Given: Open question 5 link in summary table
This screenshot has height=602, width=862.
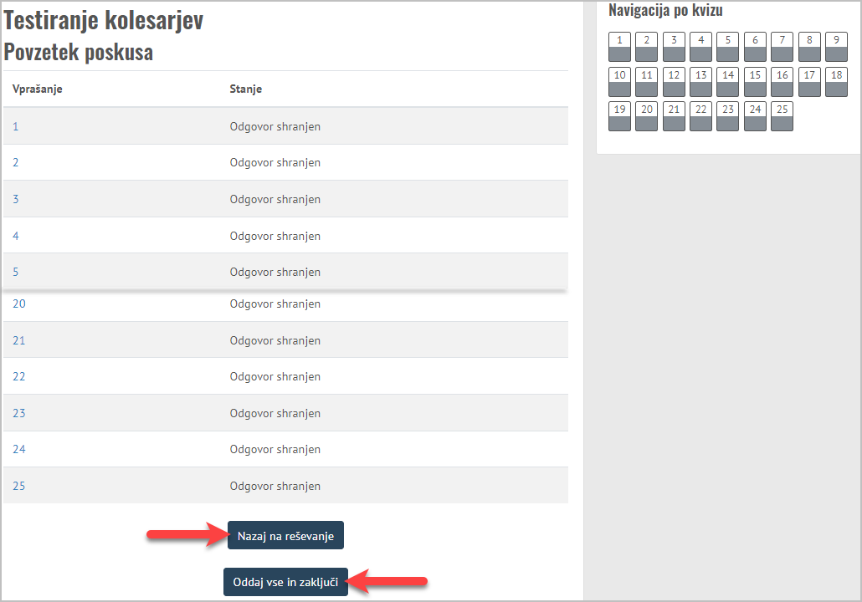Looking at the screenshot, I should 15,272.
